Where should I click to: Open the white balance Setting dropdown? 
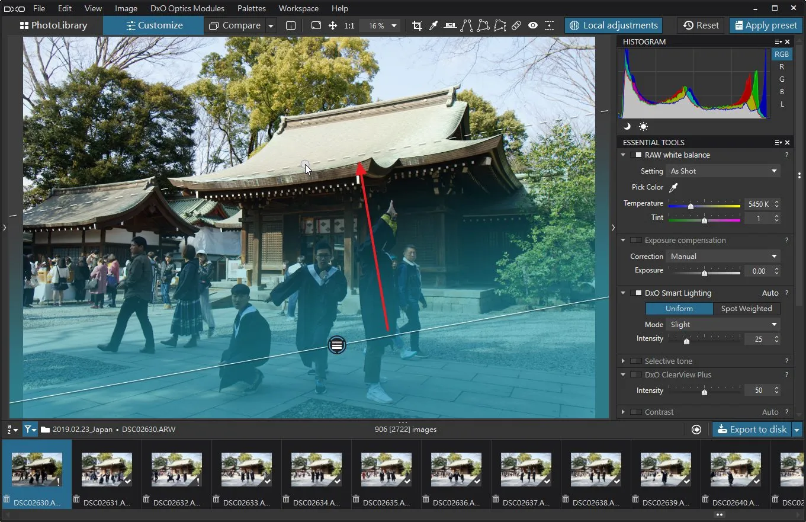pyautogui.click(x=723, y=171)
